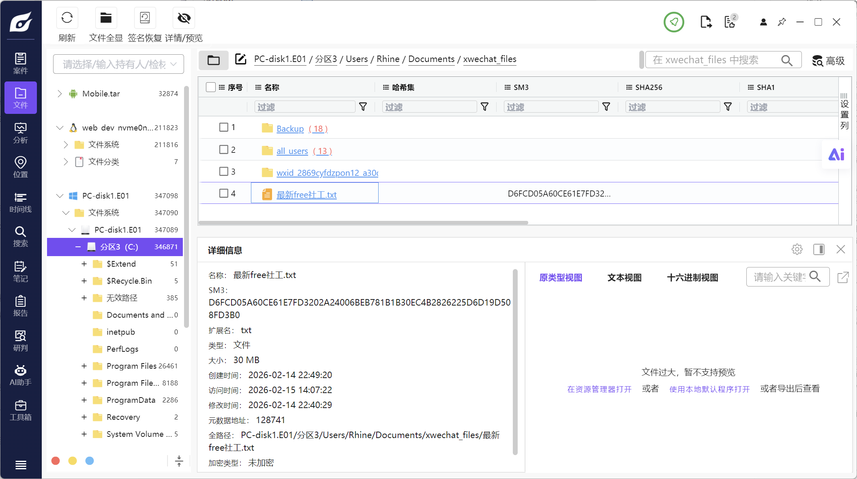Open the 持有人/检材 selection dropdown
Screen dimensions: 857x479
click(x=118, y=64)
